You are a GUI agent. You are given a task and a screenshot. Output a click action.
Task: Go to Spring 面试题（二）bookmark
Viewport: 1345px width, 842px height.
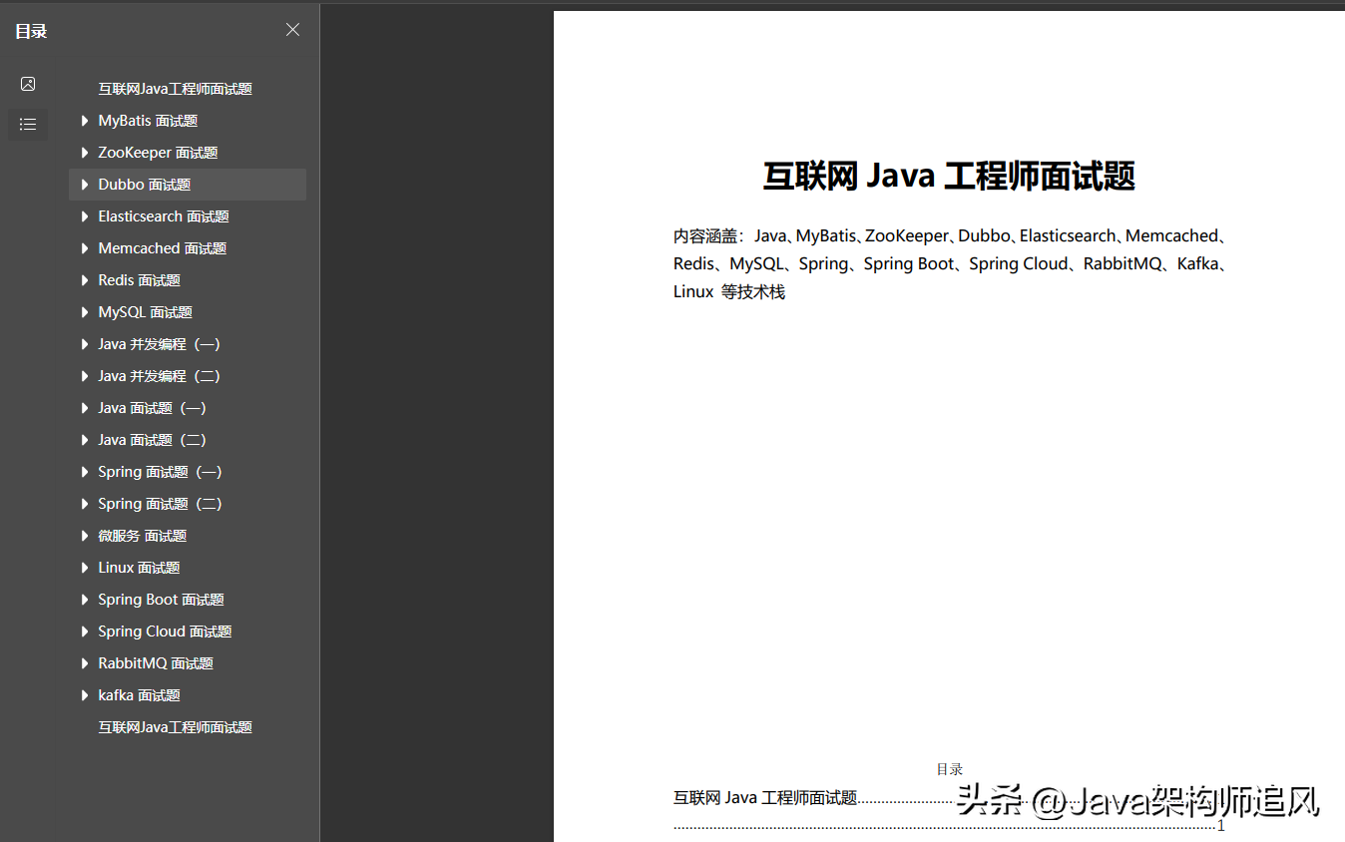161,504
